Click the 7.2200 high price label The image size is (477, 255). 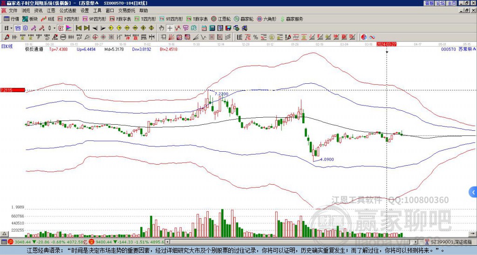point(221,94)
